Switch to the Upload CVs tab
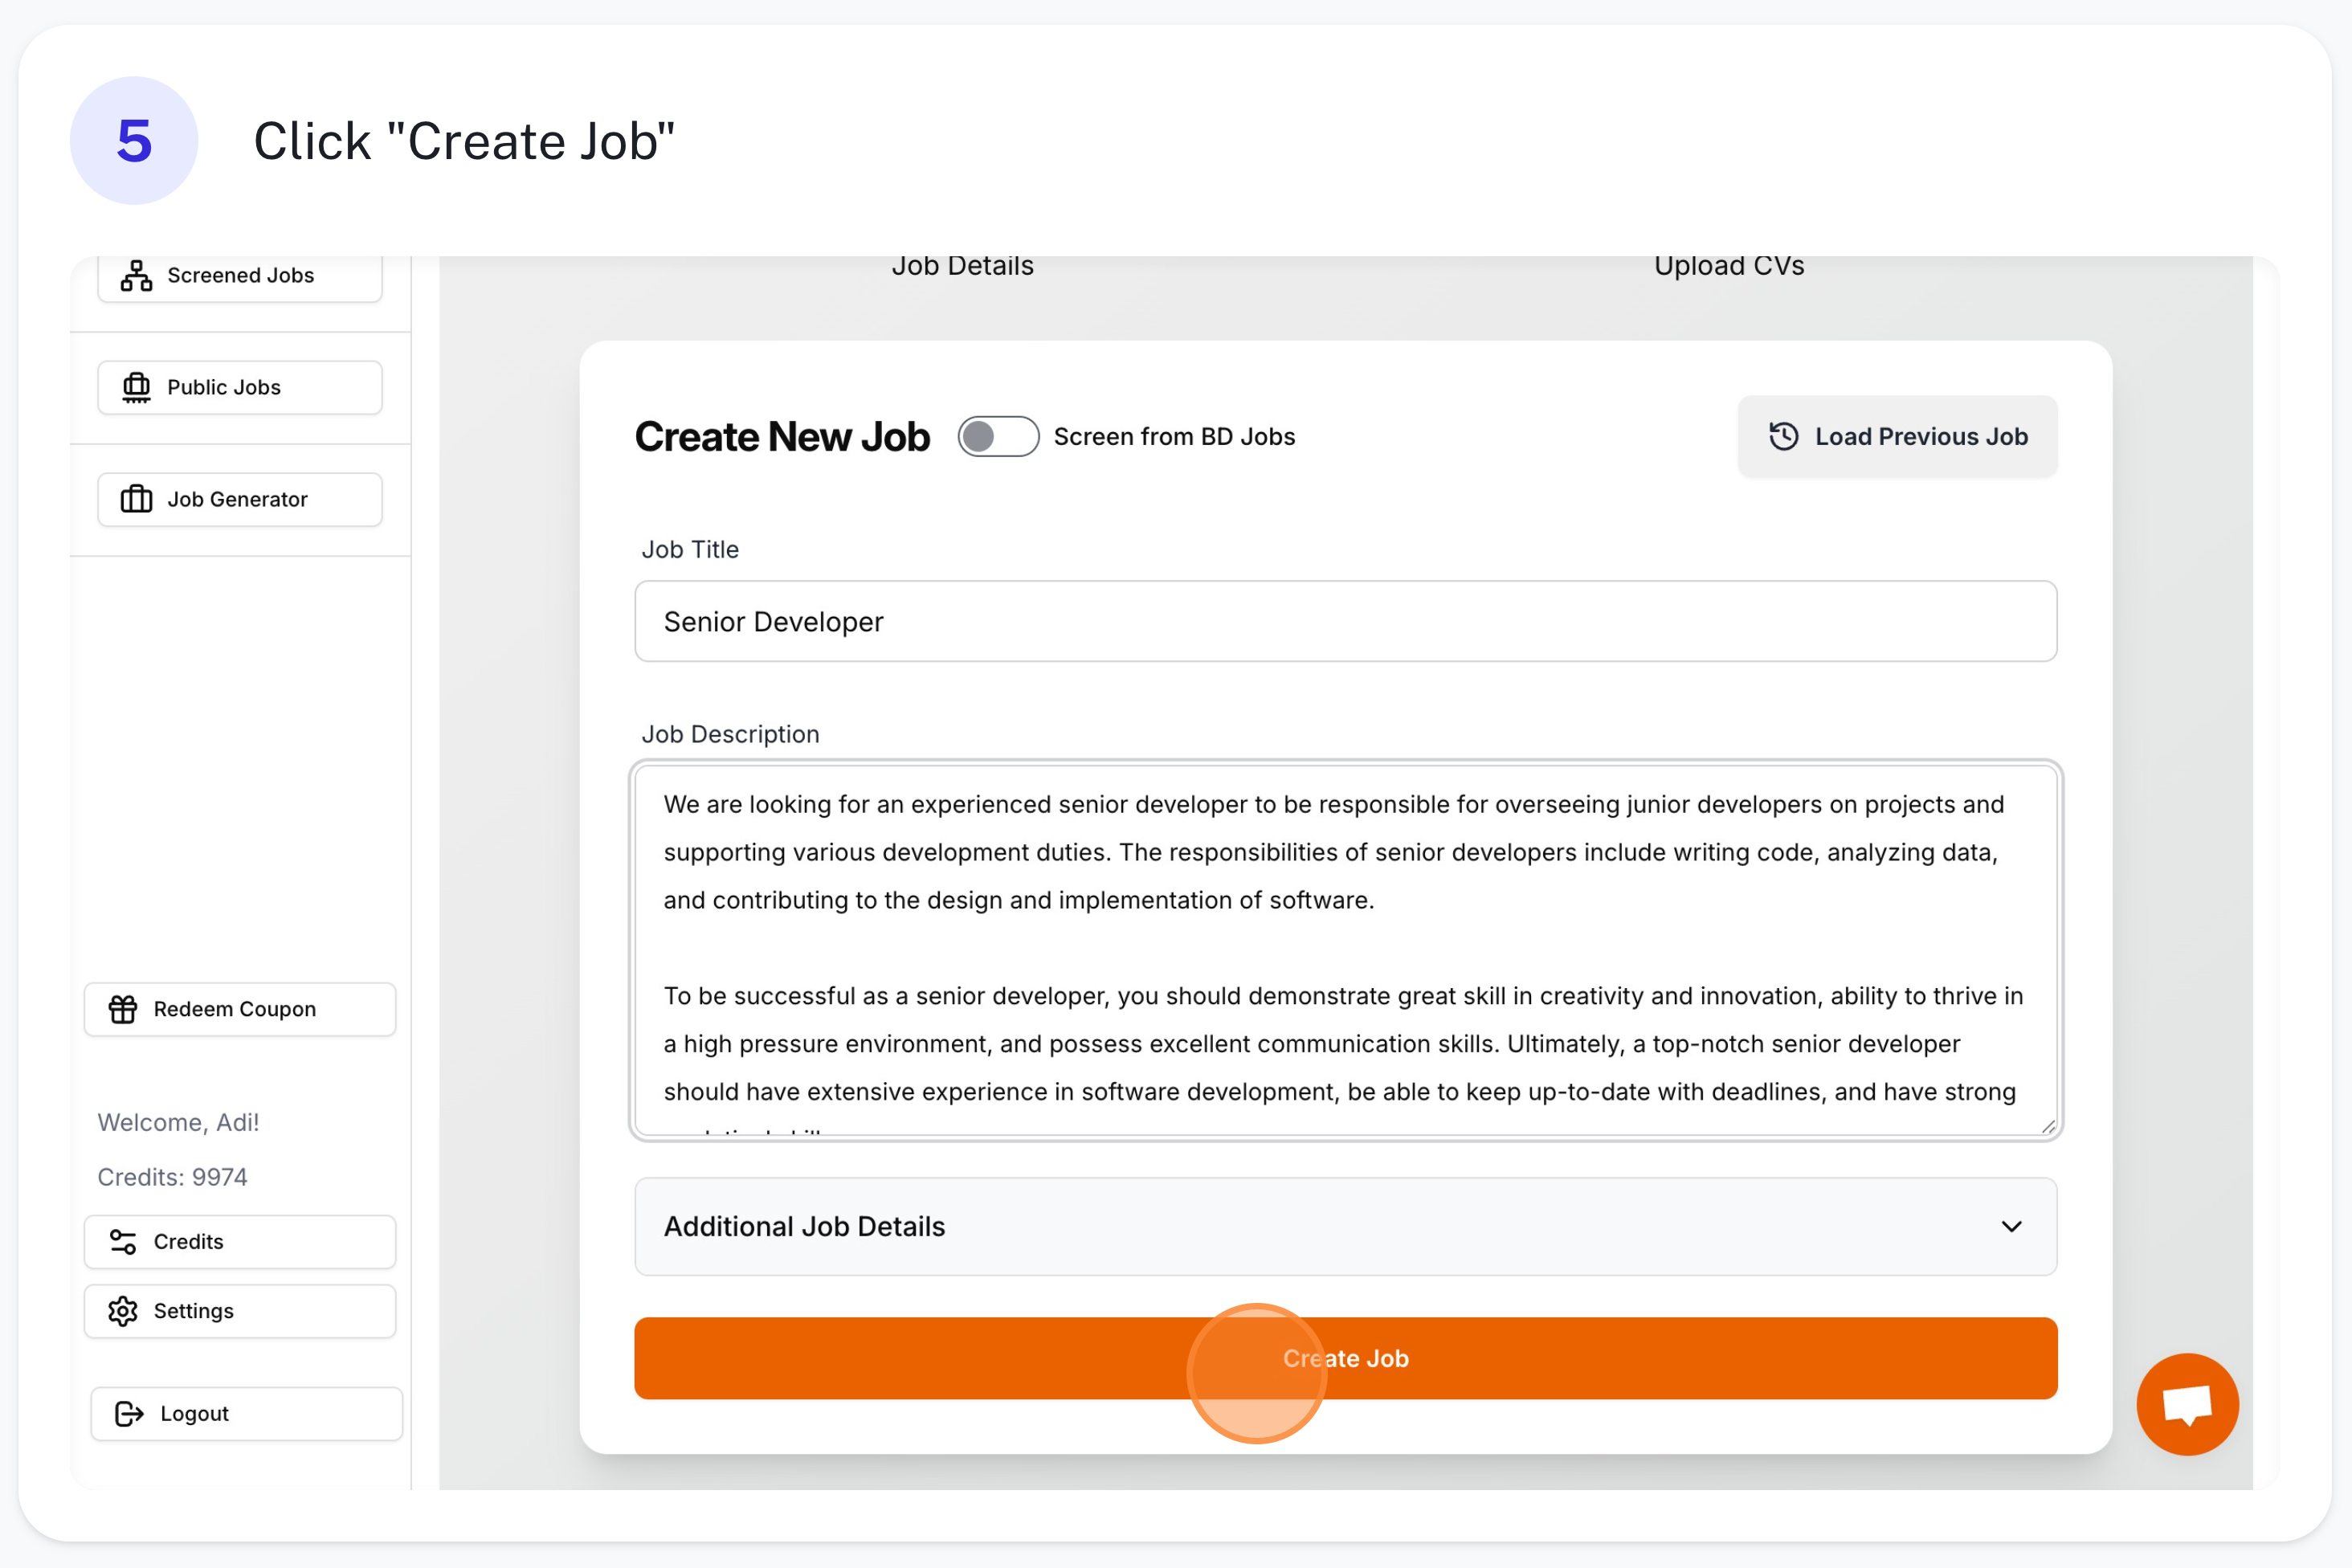This screenshot has width=2352, height=1568. [x=1727, y=265]
